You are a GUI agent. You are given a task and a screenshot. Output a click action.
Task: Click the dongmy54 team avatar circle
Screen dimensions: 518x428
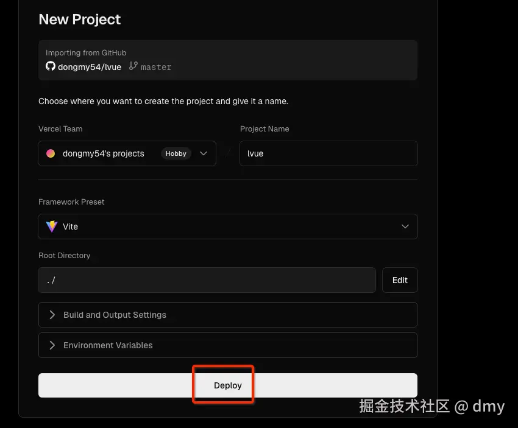[x=51, y=153]
